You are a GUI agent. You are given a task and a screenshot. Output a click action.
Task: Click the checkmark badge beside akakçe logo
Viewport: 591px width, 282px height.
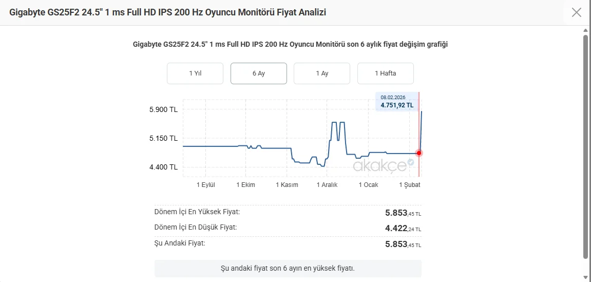tap(410, 162)
